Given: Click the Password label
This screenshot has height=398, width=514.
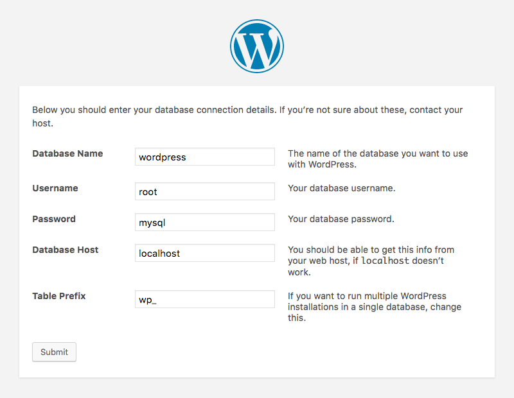Looking at the screenshot, I should 53,219.
